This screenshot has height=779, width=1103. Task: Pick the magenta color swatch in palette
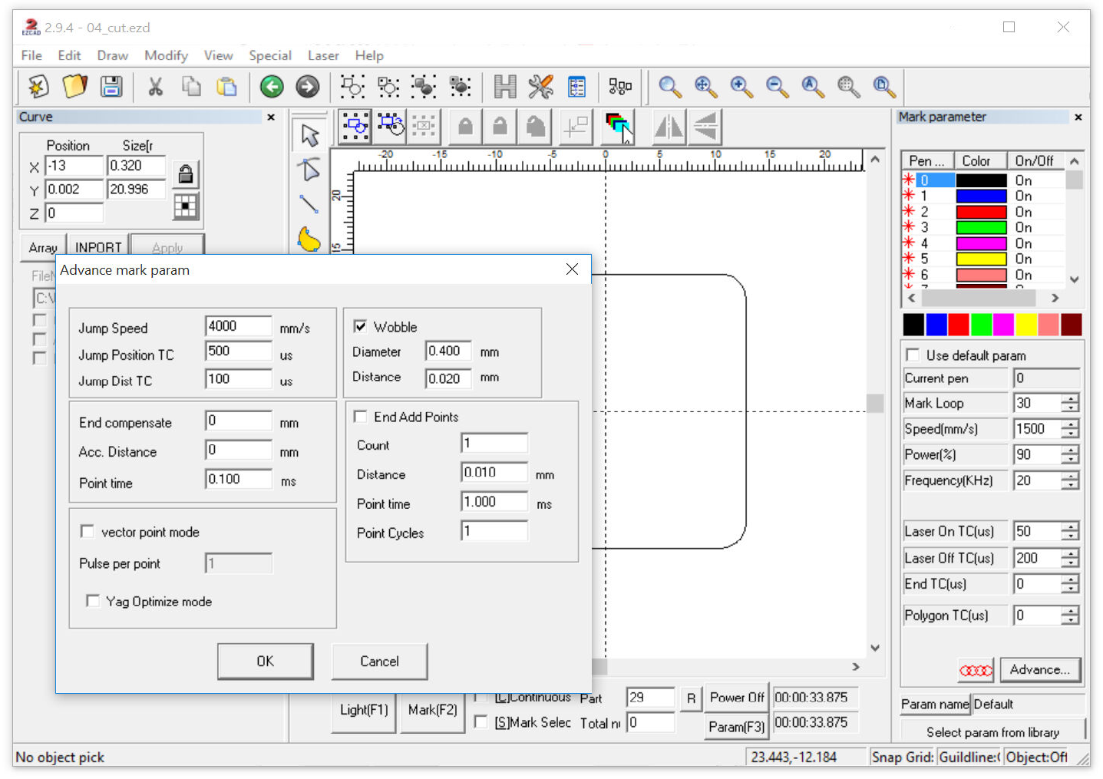1002,325
